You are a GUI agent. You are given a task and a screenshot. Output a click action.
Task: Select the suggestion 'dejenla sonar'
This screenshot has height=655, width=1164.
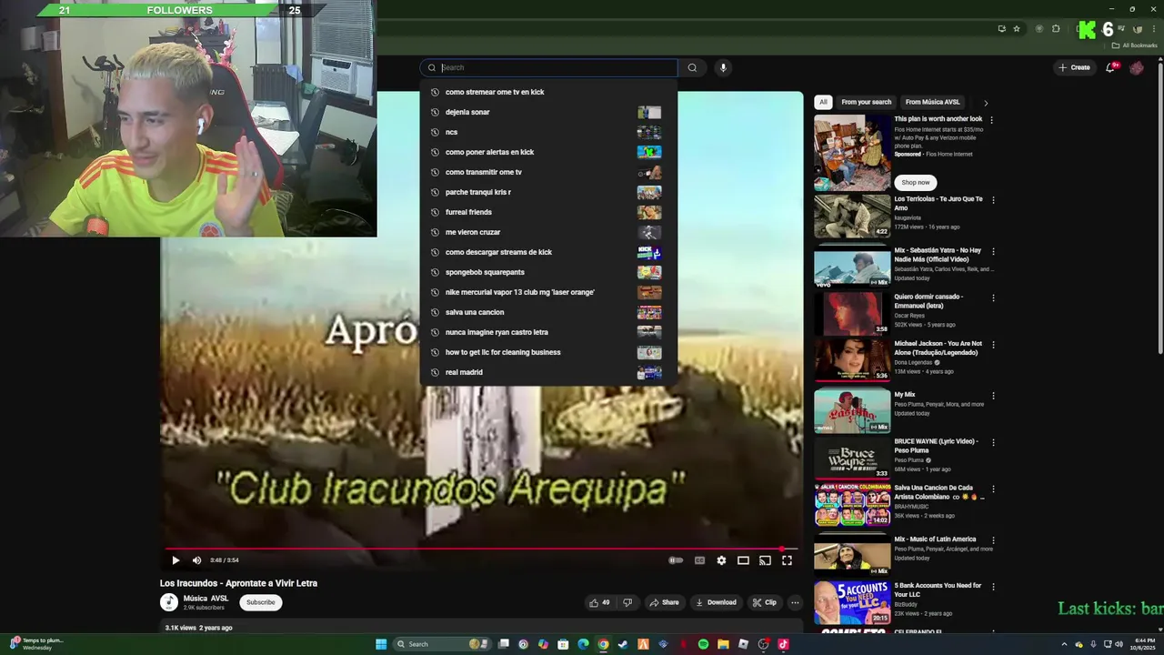pos(548,112)
